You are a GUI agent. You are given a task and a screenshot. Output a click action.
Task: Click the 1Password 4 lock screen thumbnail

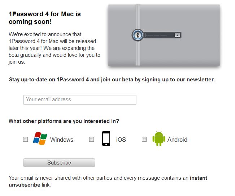[164, 35]
